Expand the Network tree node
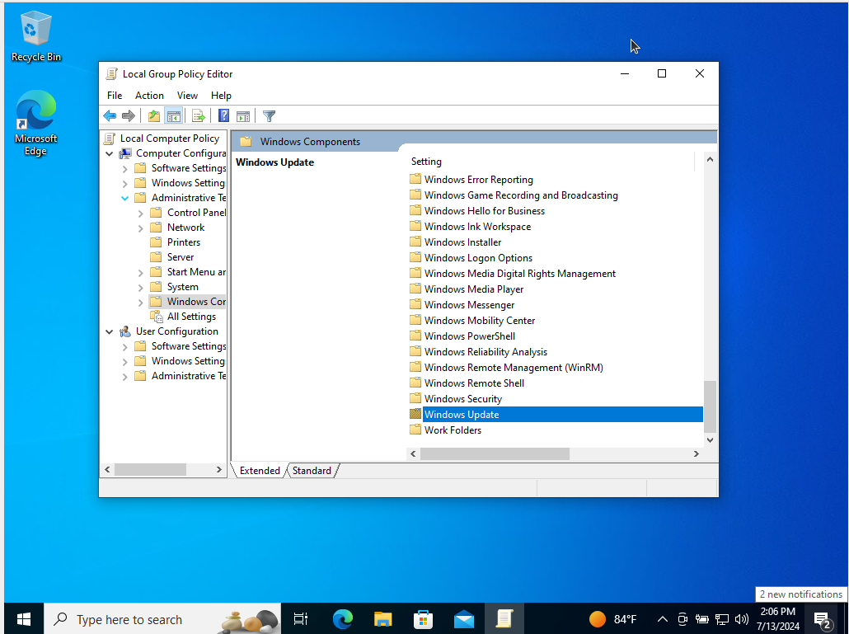This screenshot has height=634, width=849. pyautogui.click(x=141, y=228)
